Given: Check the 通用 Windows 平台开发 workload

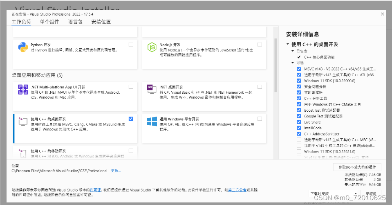Looking at the screenshot, I should tap(260, 119).
